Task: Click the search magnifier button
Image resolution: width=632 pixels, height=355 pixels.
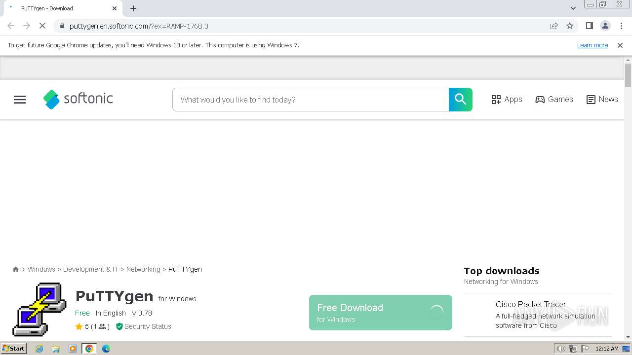Action: coord(461,100)
